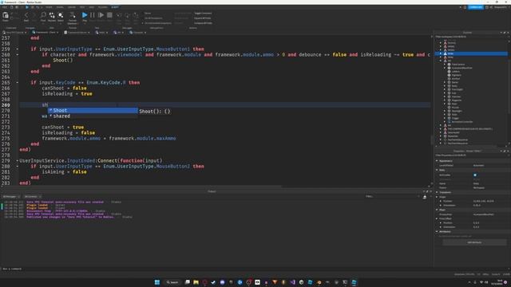Click Expand All Folds

(202, 18)
